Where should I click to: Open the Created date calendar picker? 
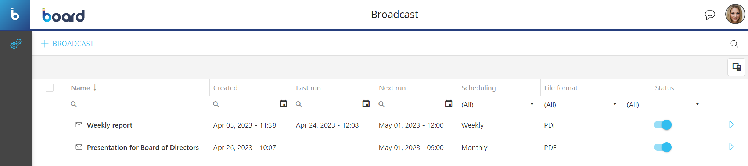283,104
